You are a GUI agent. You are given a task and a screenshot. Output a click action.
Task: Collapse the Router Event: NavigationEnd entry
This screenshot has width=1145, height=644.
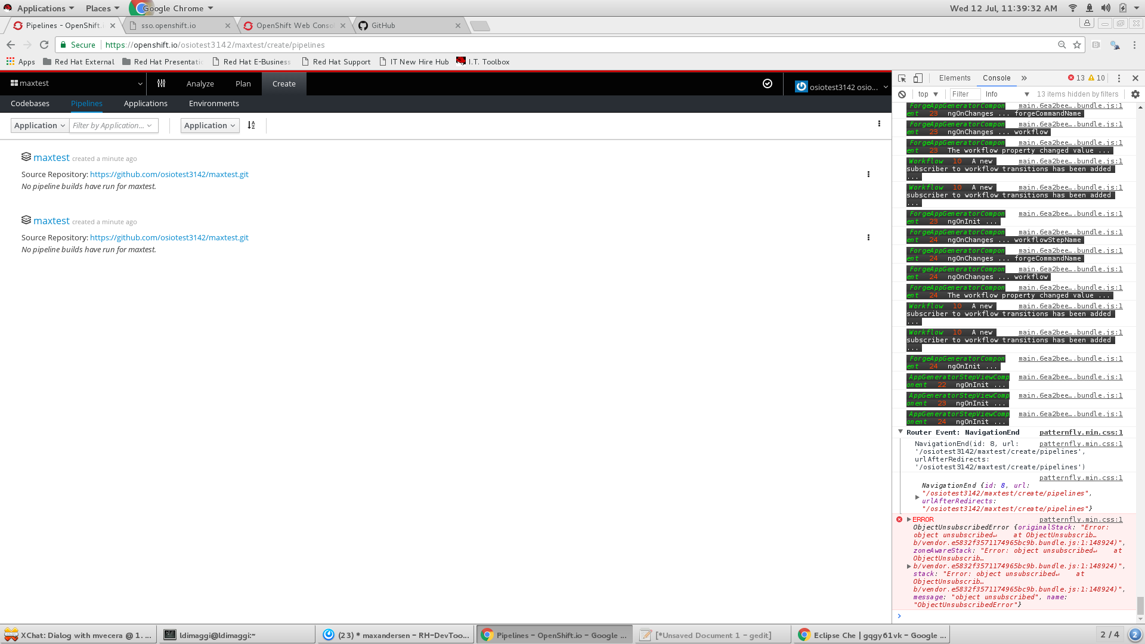tap(900, 432)
